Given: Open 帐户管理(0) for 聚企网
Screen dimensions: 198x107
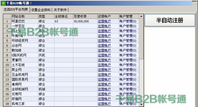Looking at the screenshot, I should click(x=128, y=70).
